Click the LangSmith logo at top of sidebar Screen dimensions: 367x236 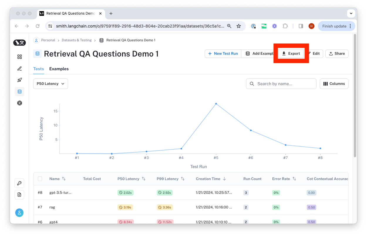[19, 42]
